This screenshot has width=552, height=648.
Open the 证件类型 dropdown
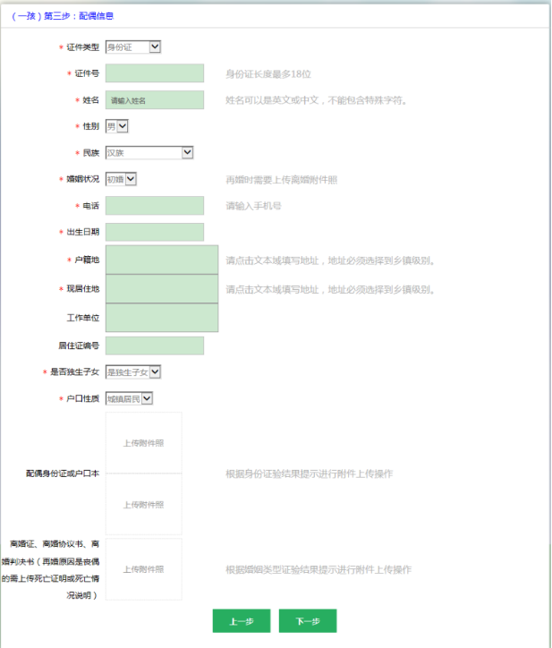coord(132,47)
